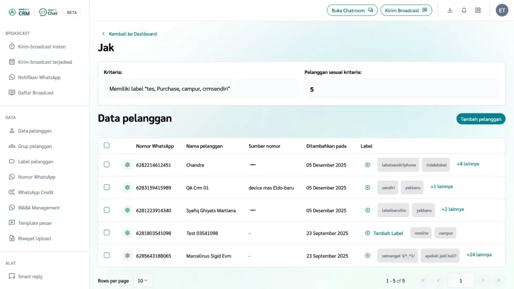Click add-label plus icon in QA Crm 01 row
Screen dimensions: 514x289
367,188
